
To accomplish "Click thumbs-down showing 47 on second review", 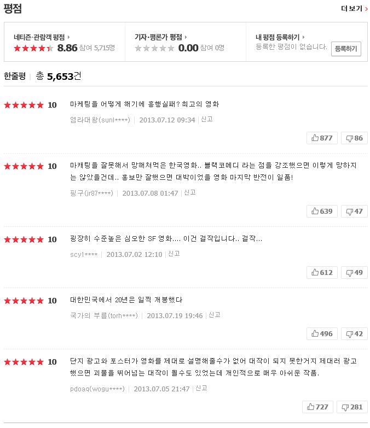I will coord(354,211).
